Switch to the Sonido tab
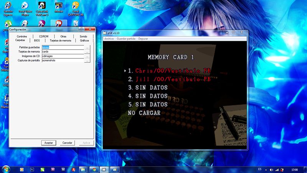This screenshot has width=307, height=173. point(83,37)
